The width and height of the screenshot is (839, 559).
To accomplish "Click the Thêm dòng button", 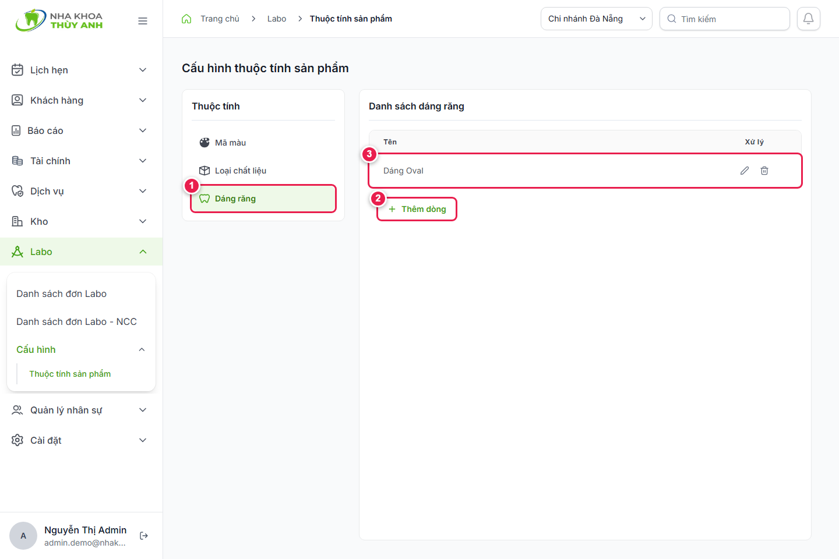I will click(417, 209).
